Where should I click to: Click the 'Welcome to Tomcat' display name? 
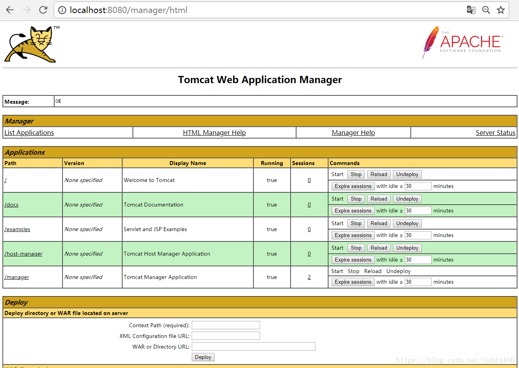[x=149, y=180]
